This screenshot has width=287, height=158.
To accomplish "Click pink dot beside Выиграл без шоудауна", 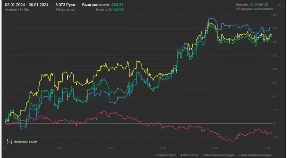I will point(239,155).
